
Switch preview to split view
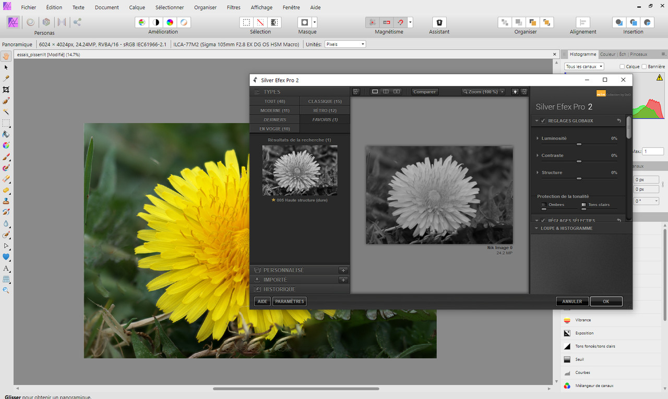click(386, 92)
